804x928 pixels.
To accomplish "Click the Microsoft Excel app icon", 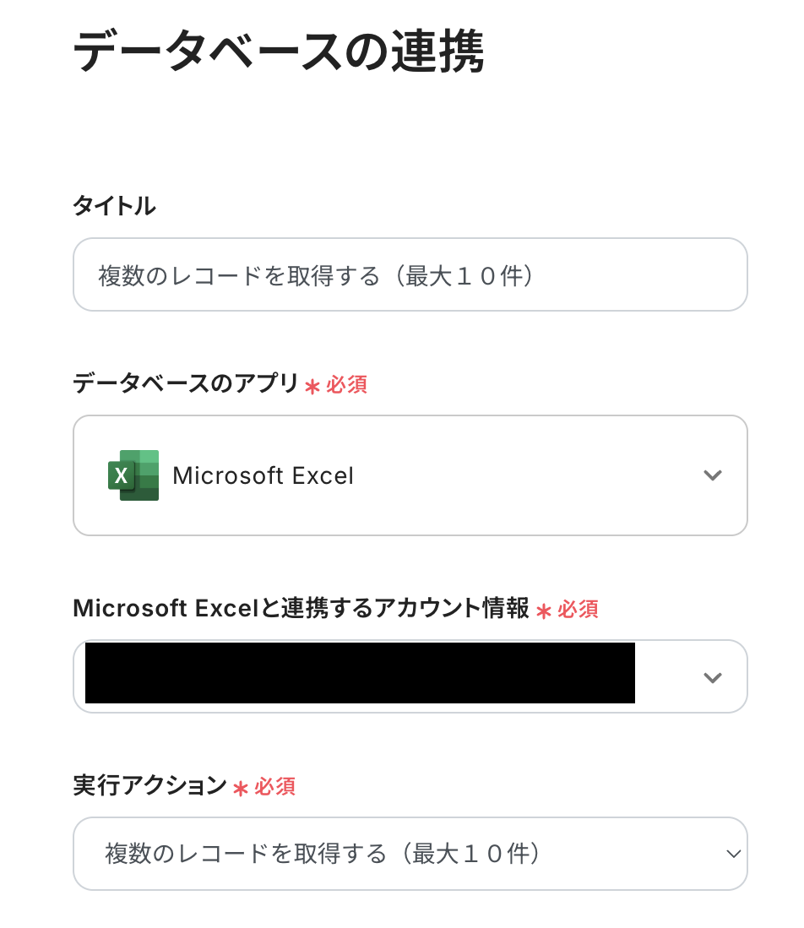I will click(133, 475).
